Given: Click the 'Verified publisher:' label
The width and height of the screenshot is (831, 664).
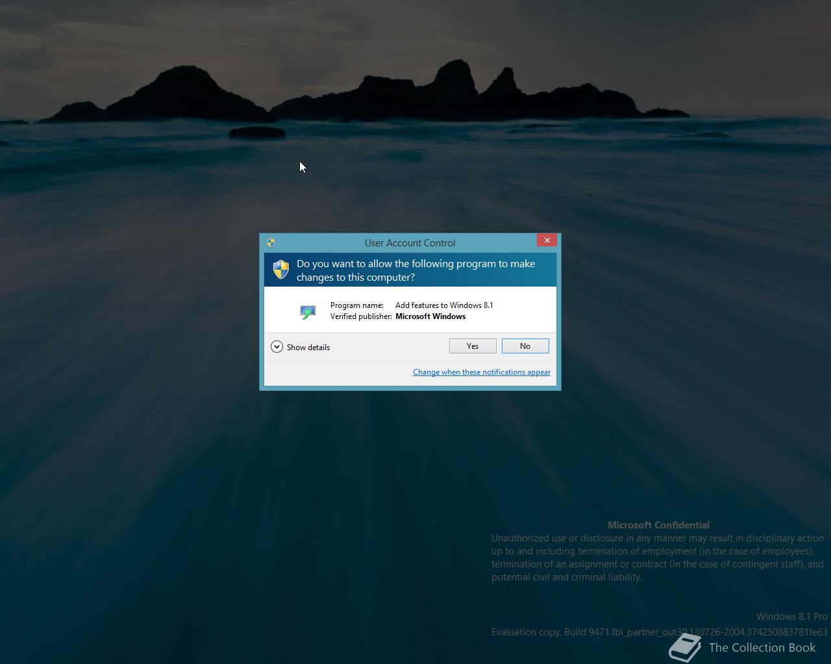Looking at the screenshot, I should [361, 316].
